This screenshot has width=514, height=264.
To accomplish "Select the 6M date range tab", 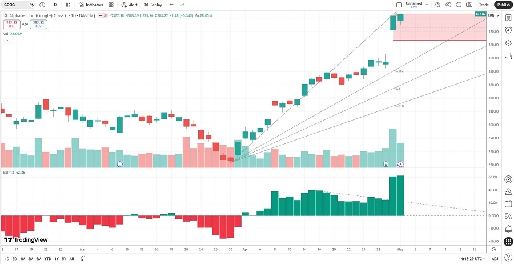I will (x=39, y=259).
